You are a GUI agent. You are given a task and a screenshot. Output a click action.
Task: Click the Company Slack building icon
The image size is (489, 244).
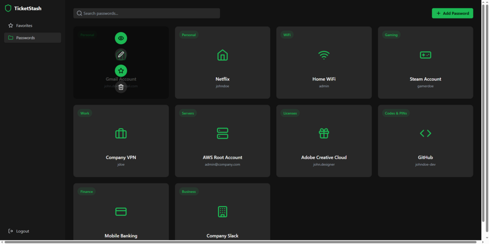point(222,211)
